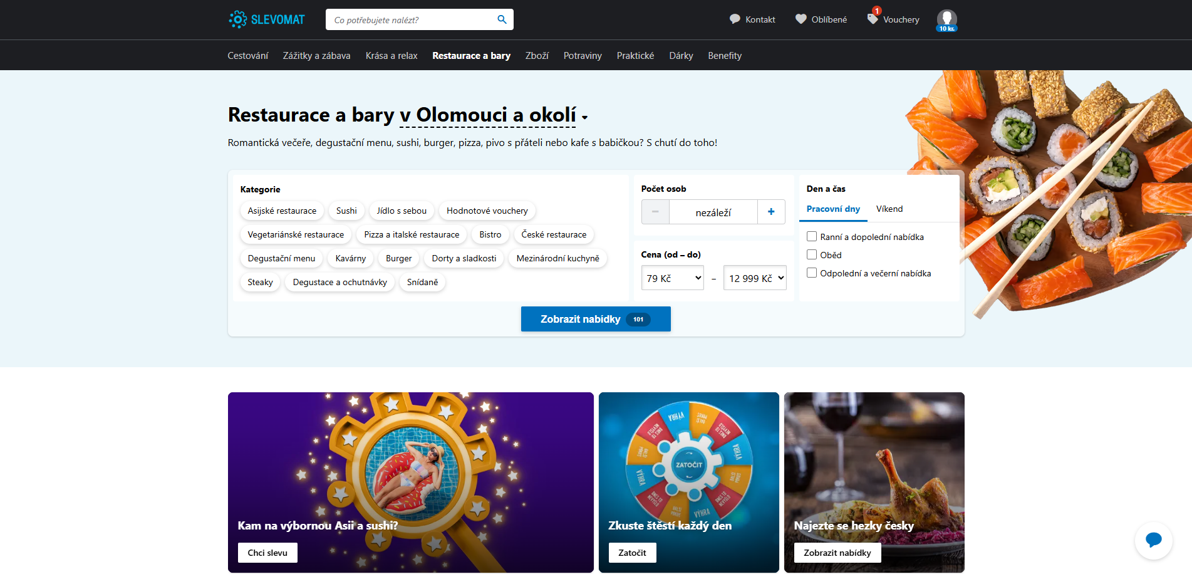Check the Oběd checkbox
The width and height of the screenshot is (1192, 574).
[x=812, y=254]
